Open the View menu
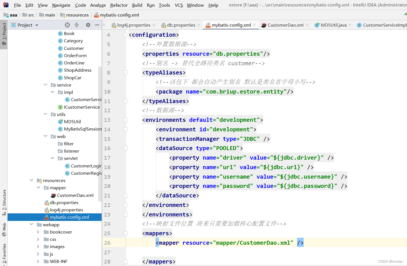Viewport: 407px width, 266px height. pyautogui.click(x=43, y=5)
